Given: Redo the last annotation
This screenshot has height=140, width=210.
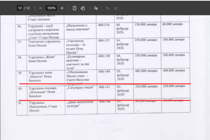Looking at the screenshot, I should (x=116, y=8).
